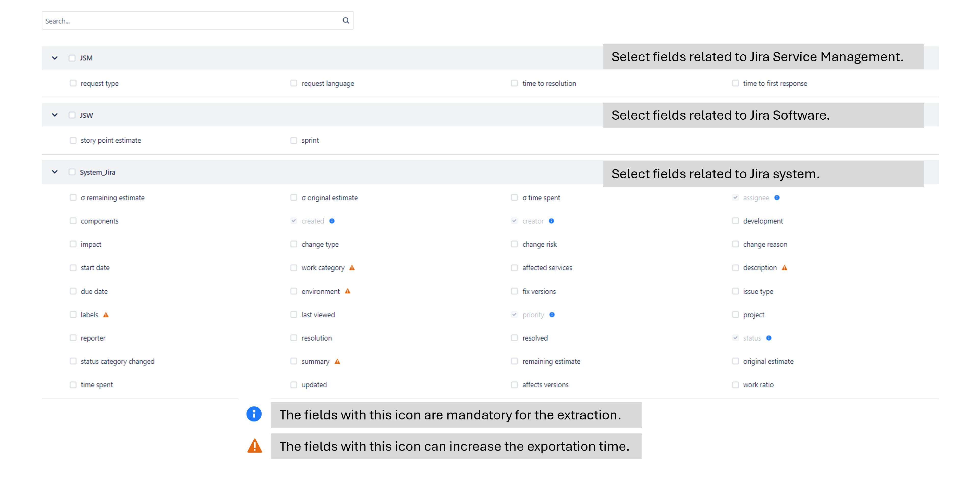
Task: Click the info icon beside created
Action: coord(332,221)
